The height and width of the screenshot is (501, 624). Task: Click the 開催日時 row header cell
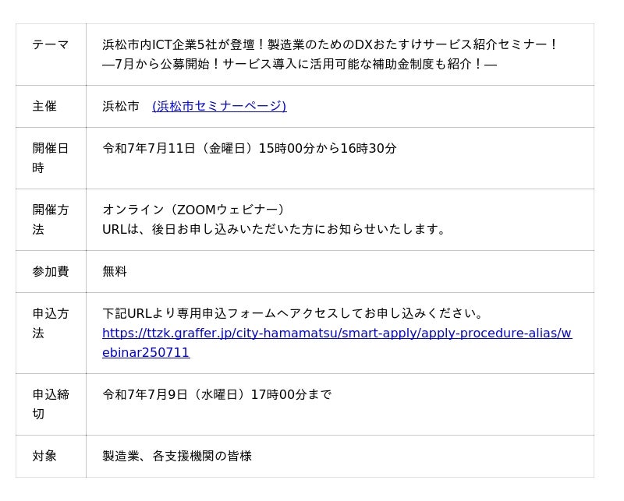click(51, 158)
